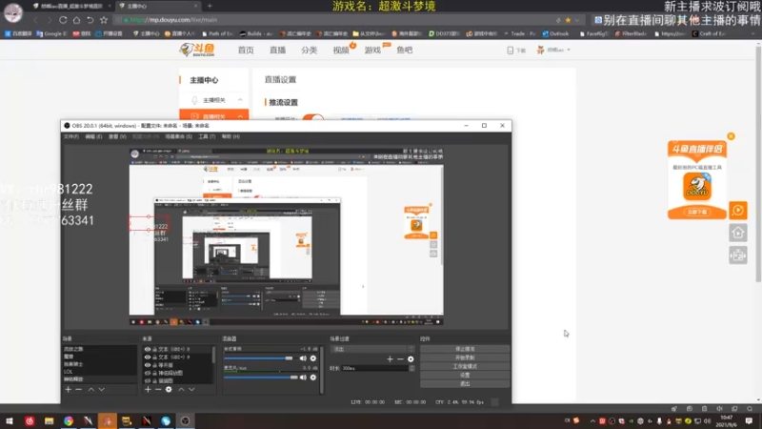Expand the address bar dropdown arrow

point(577,20)
